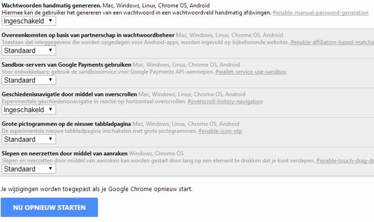The width and height of the screenshot is (374, 222).
Task: Click the Sandbox-servers van Google Payments heading
Action: tap(64, 64)
